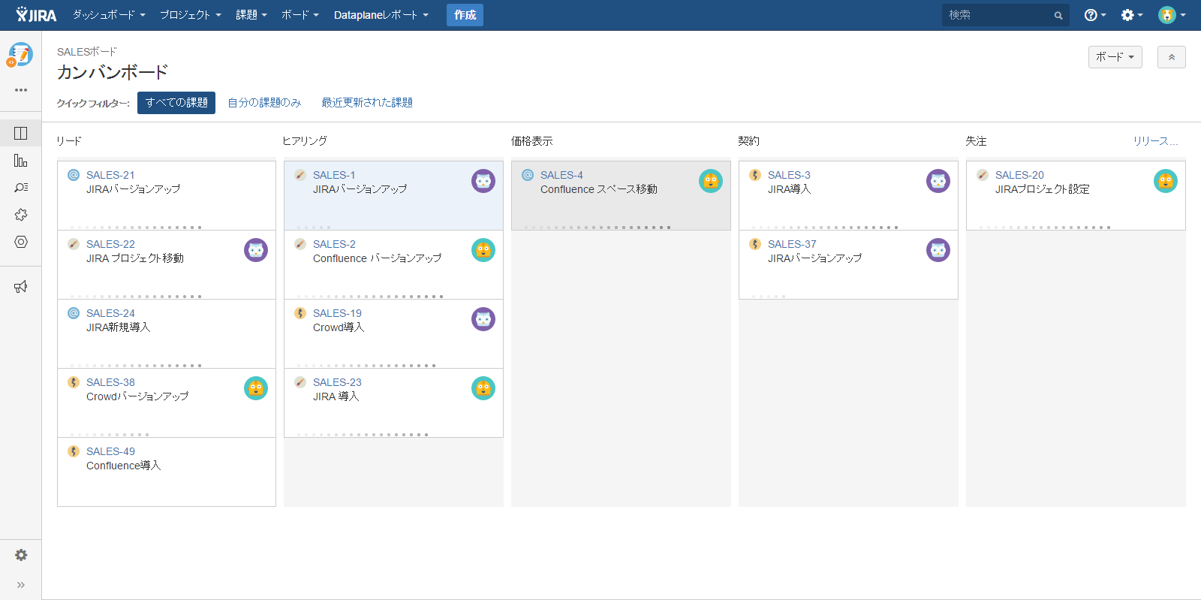Viewport: 1201px width, 600px height.
Task: Open the Dataplaneレポート menu
Action: (381, 15)
